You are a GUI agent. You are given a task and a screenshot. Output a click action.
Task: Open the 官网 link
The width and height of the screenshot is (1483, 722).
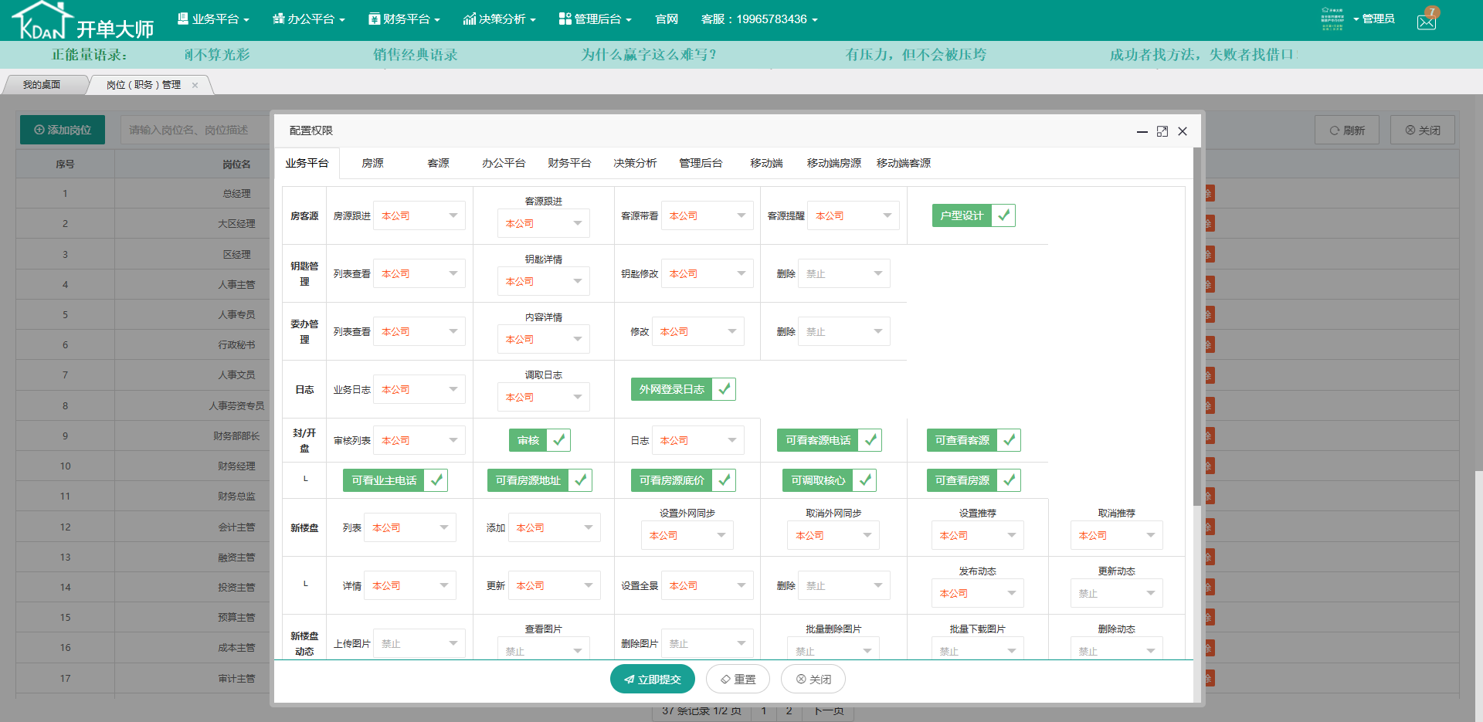[666, 19]
